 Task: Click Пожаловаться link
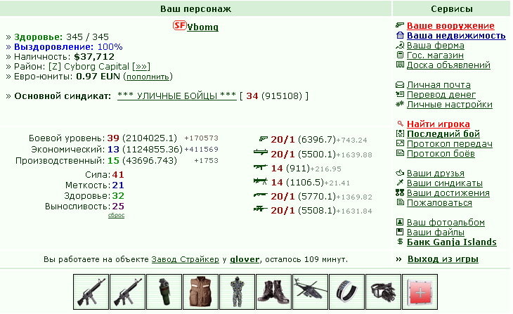[439, 202]
